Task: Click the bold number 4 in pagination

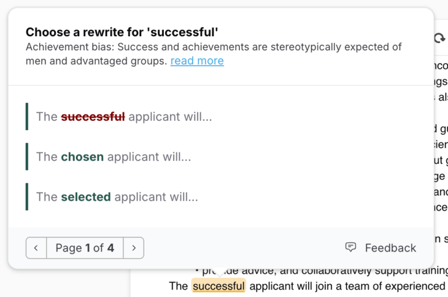Action: point(111,248)
